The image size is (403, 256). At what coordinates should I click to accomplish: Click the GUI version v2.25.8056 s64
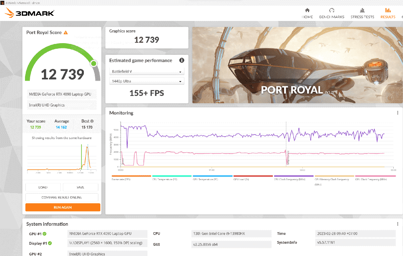[x=231, y=244]
